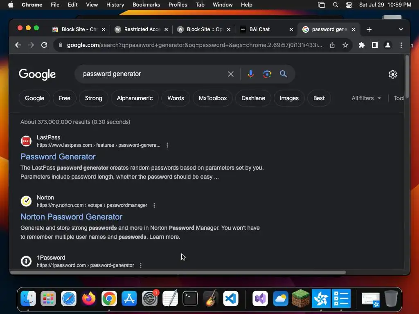
Task: Open more options for 1Password result
Action: tap(141, 265)
